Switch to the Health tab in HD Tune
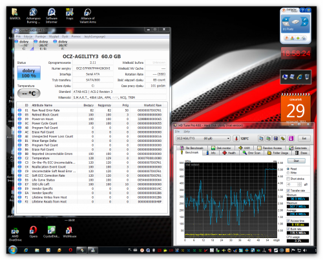This screenshot has width=323, height=260. tap(229, 153)
